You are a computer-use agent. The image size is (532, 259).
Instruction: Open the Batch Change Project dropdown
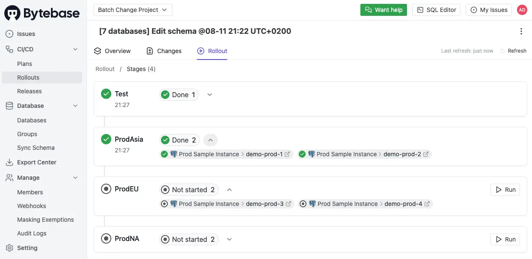(x=133, y=10)
